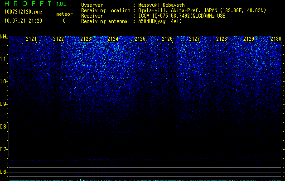Click the 2125 time marker

(140, 39)
